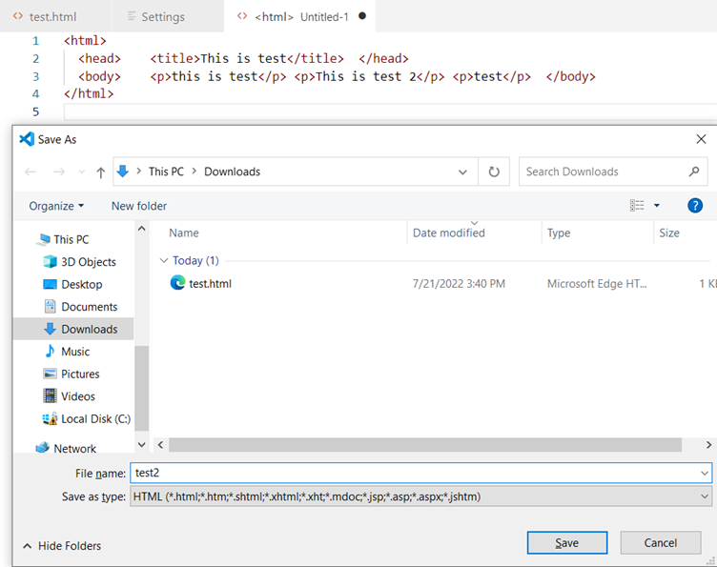Click line number 5 in editor
The height and width of the screenshot is (567, 717).
[35, 111]
